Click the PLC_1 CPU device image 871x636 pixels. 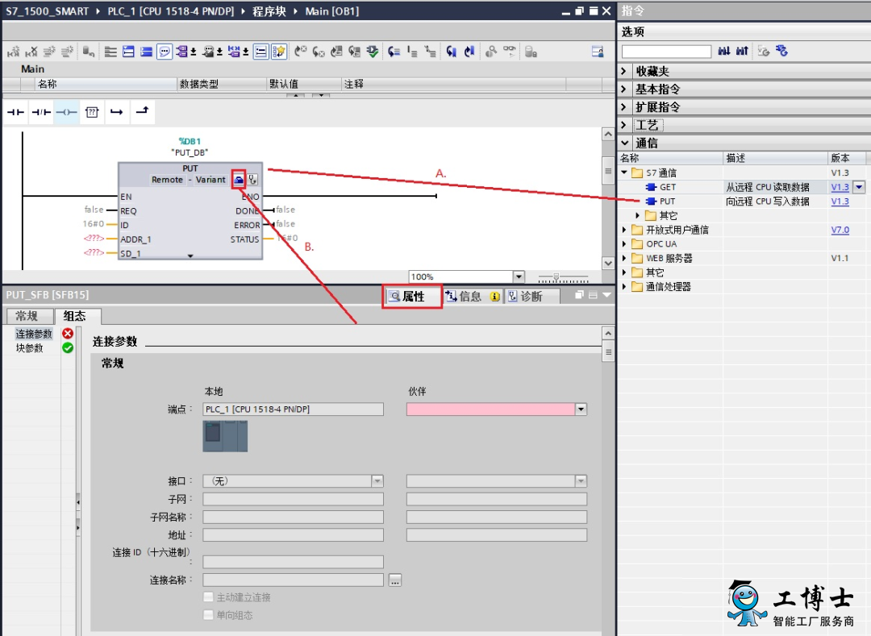[225, 436]
